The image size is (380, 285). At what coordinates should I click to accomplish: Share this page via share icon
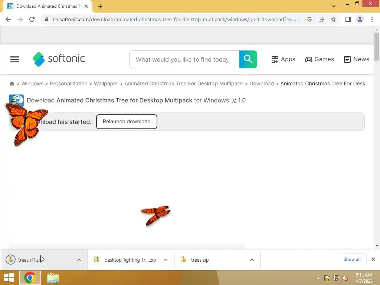[321, 19]
